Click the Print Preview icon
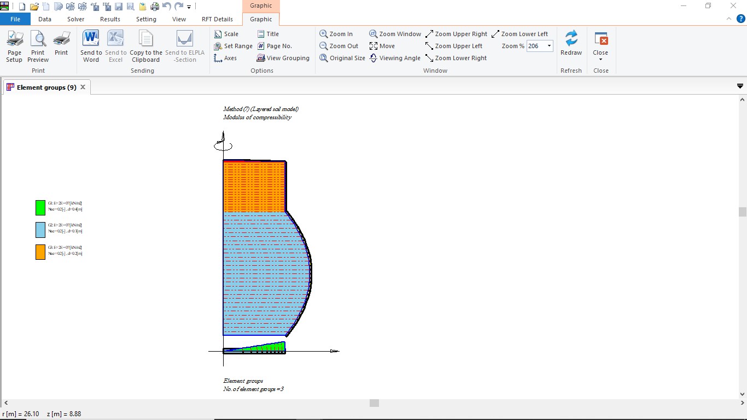747x420 pixels. 38,46
